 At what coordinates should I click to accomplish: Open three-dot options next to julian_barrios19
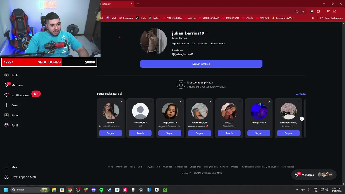point(207,33)
